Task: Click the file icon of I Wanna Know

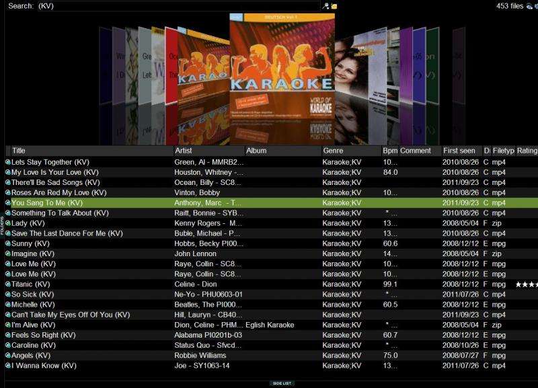Action: point(8,366)
